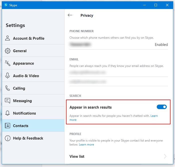Click the General gear icon
Screen dimensions: 175x167
tap(7, 51)
